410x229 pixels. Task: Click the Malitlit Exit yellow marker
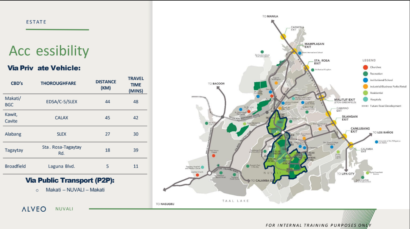[x=322, y=97]
